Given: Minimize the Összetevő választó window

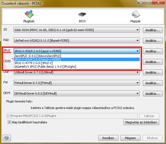Looking at the screenshot, I should coord(141,2).
